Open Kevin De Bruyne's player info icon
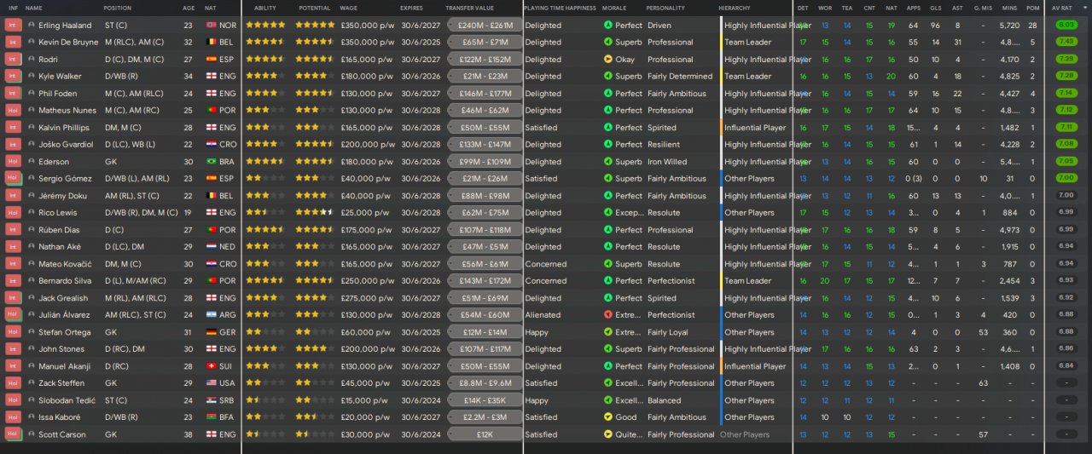The width and height of the screenshot is (1092, 454). tap(32, 43)
